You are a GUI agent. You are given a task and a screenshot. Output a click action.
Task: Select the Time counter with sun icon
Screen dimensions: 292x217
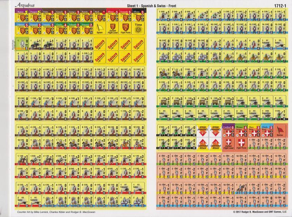(x=138, y=29)
